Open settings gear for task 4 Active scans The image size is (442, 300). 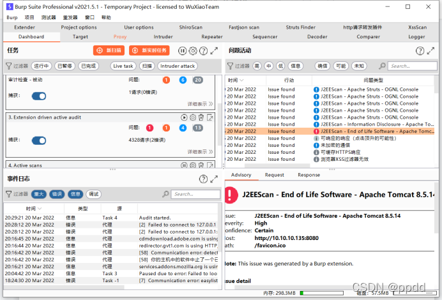193,165
